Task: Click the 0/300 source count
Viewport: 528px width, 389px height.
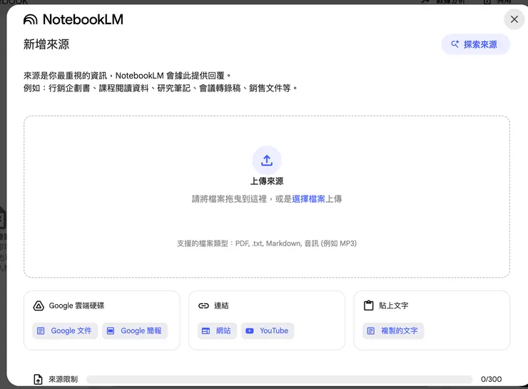Action: point(491,379)
